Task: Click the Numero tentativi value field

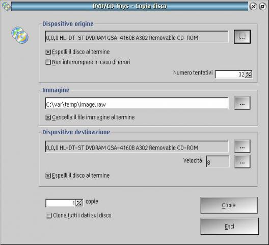Action: click(x=230, y=74)
